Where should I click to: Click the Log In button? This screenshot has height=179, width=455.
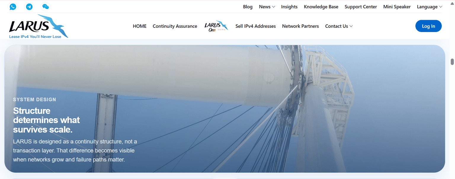point(428,26)
